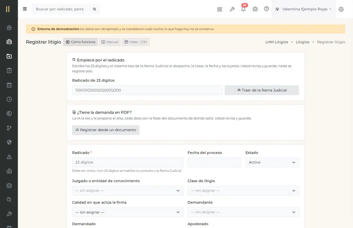This screenshot has width=353, height=228.
Task: Expand the Clase de litigio dropdown
Action: [243, 191]
